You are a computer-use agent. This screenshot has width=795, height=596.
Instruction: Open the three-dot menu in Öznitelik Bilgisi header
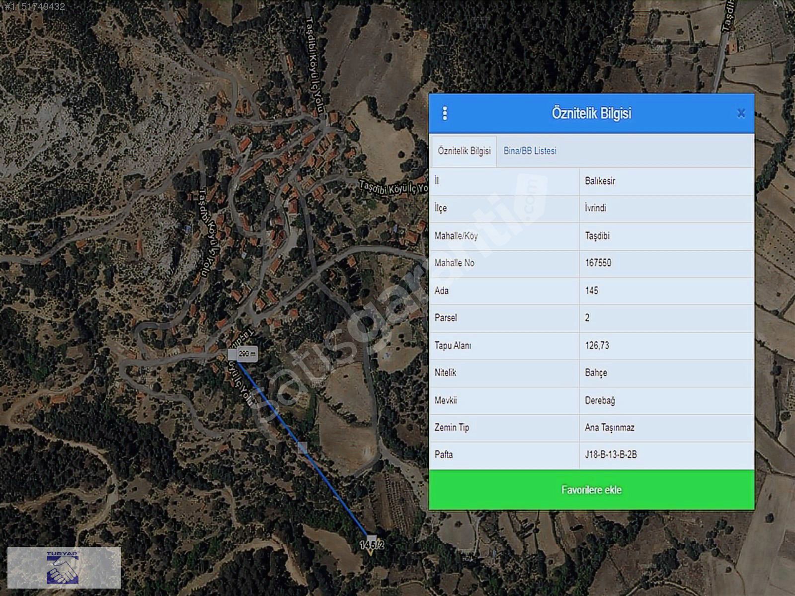tap(445, 114)
